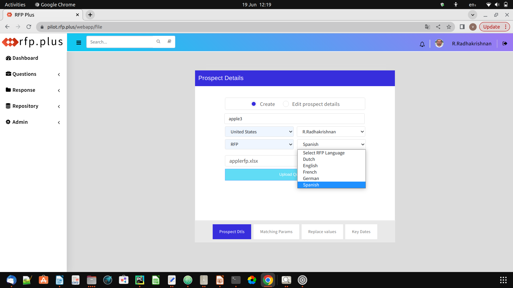Click the prospect name field apple3
Screen dimensions: 513x288
[x=294, y=119]
